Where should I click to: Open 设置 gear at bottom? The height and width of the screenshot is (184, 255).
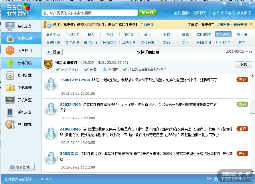tap(213, 179)
